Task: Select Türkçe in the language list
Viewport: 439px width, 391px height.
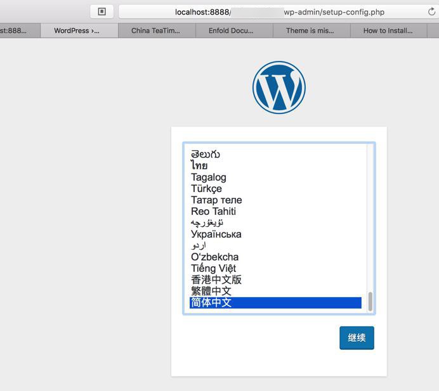Action: tap(275, 188)
